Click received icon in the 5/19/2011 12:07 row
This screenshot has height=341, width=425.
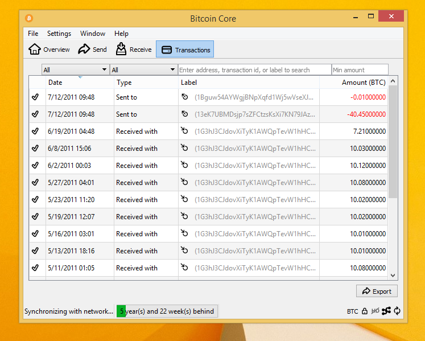(184, 216)
